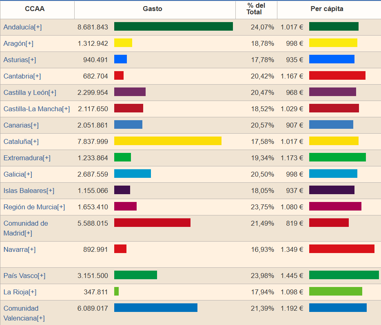Select Cataluña Gasto value 7.837.999
Screen dimensions: 381x325
[x=93, y=142]
